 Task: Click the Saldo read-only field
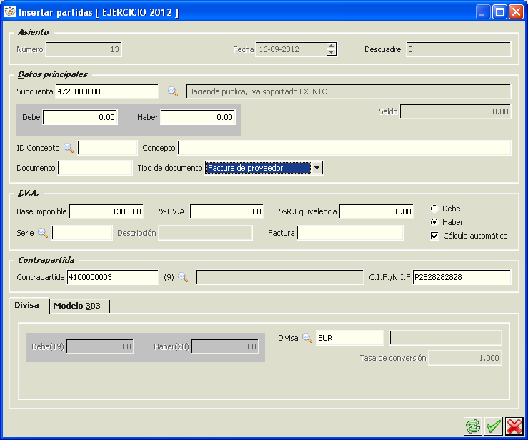point(456,111)
